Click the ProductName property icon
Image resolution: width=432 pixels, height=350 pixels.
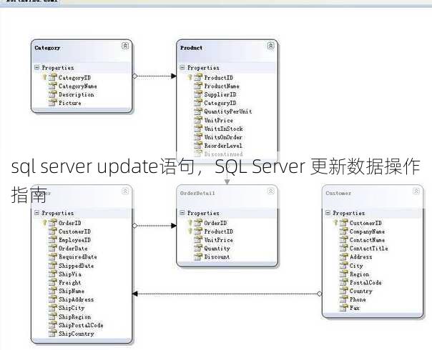[198, 86]
